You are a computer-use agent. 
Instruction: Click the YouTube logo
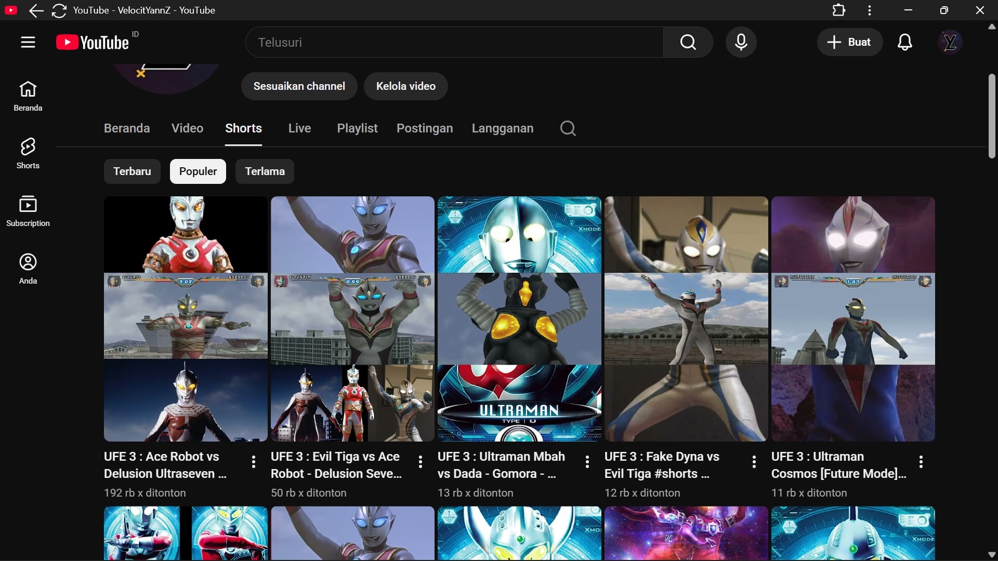(x=94, y=42)
